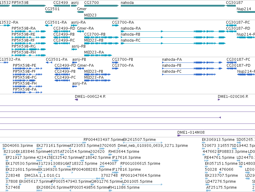Click transcript label CG3700-RA
Screen dimensions: 255x192
(123, 22)
